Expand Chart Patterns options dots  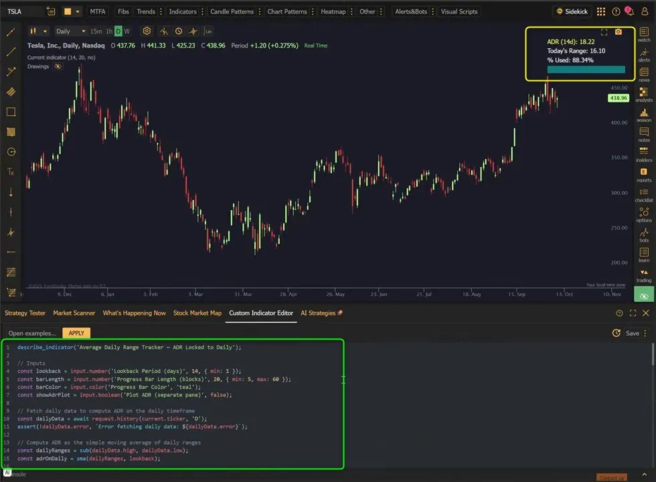coord(313,12)
